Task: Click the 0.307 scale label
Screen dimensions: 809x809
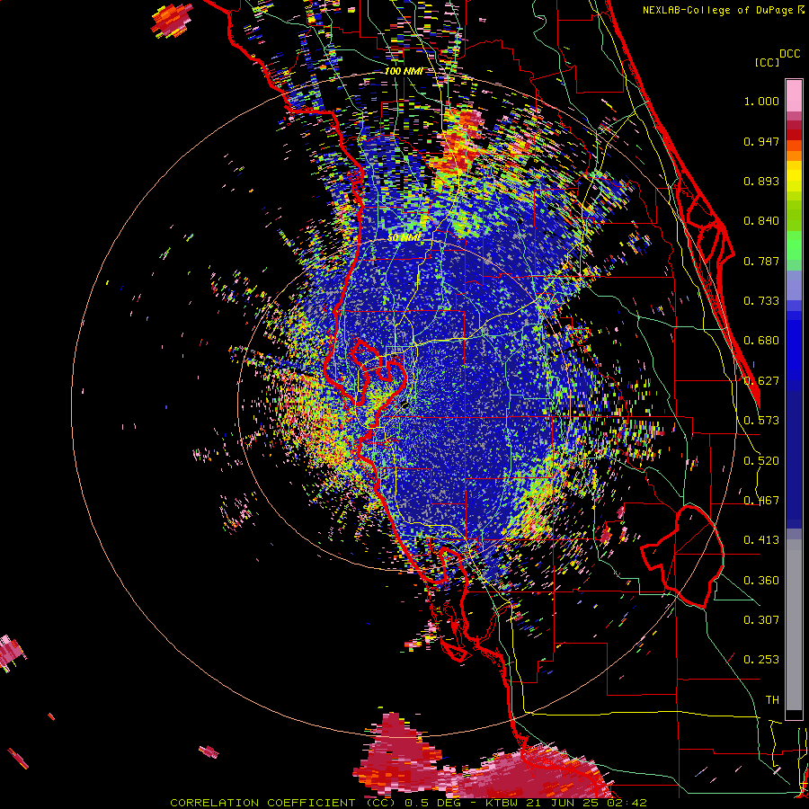Action: pos(761,620)
